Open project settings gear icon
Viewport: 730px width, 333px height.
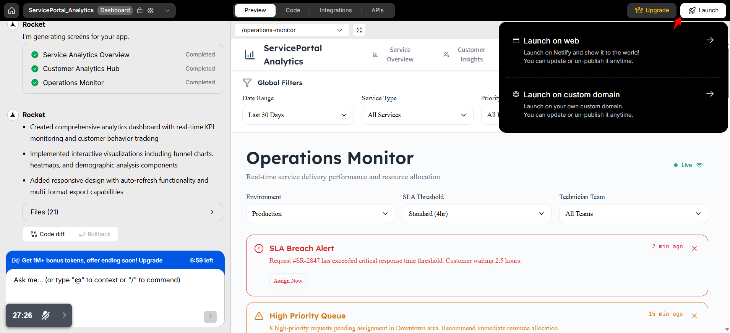click(151, 10)
